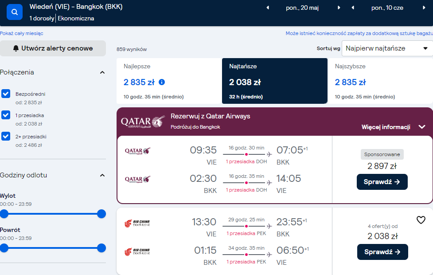Click 4 ofert(y) od text

(382, 226)
